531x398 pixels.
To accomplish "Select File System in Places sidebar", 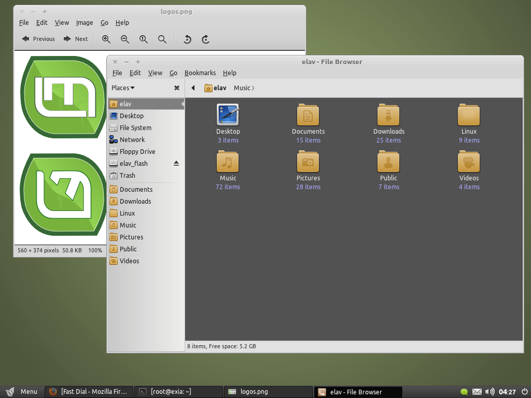I will [146, 127].
